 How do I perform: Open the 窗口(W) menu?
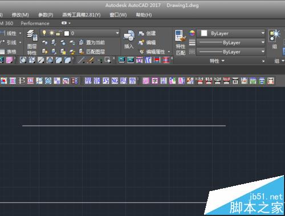tap(118, 15)
